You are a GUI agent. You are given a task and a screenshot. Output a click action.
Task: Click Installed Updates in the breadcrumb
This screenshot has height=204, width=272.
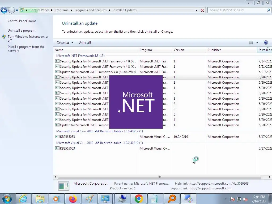click(124, 10)
